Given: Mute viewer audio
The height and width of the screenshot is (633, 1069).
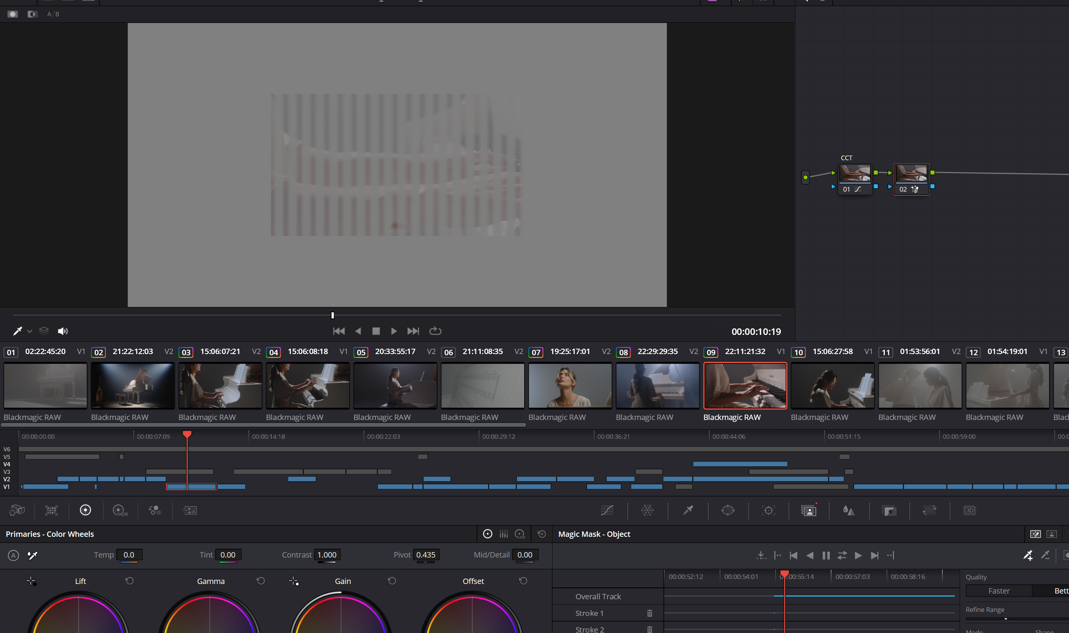Looking at the screenshot, I should tap(63, 331).
